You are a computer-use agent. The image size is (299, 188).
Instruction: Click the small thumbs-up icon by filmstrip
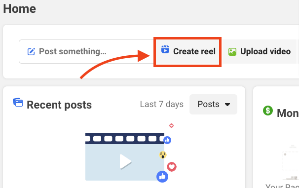point(167,140)
